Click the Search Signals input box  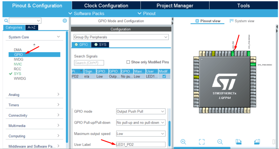[x=89, y=63]
